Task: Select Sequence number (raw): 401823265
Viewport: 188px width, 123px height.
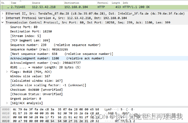Action: point(39,49)
